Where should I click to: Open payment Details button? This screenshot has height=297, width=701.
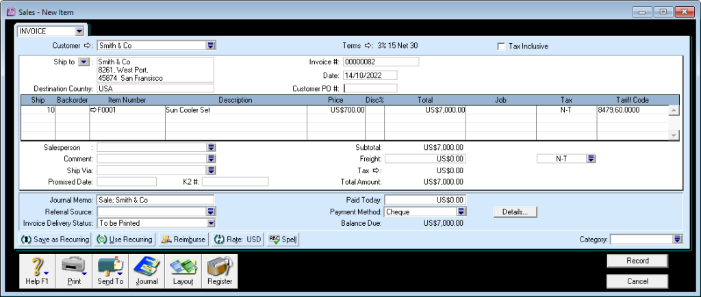pos(515,212)
